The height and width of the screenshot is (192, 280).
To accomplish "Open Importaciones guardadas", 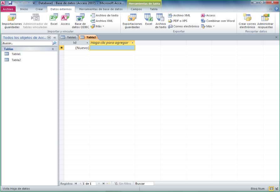I will [x=12, y=21].
